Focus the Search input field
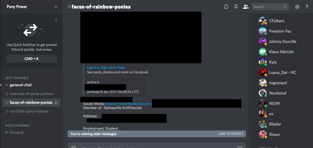 [267, 7]
